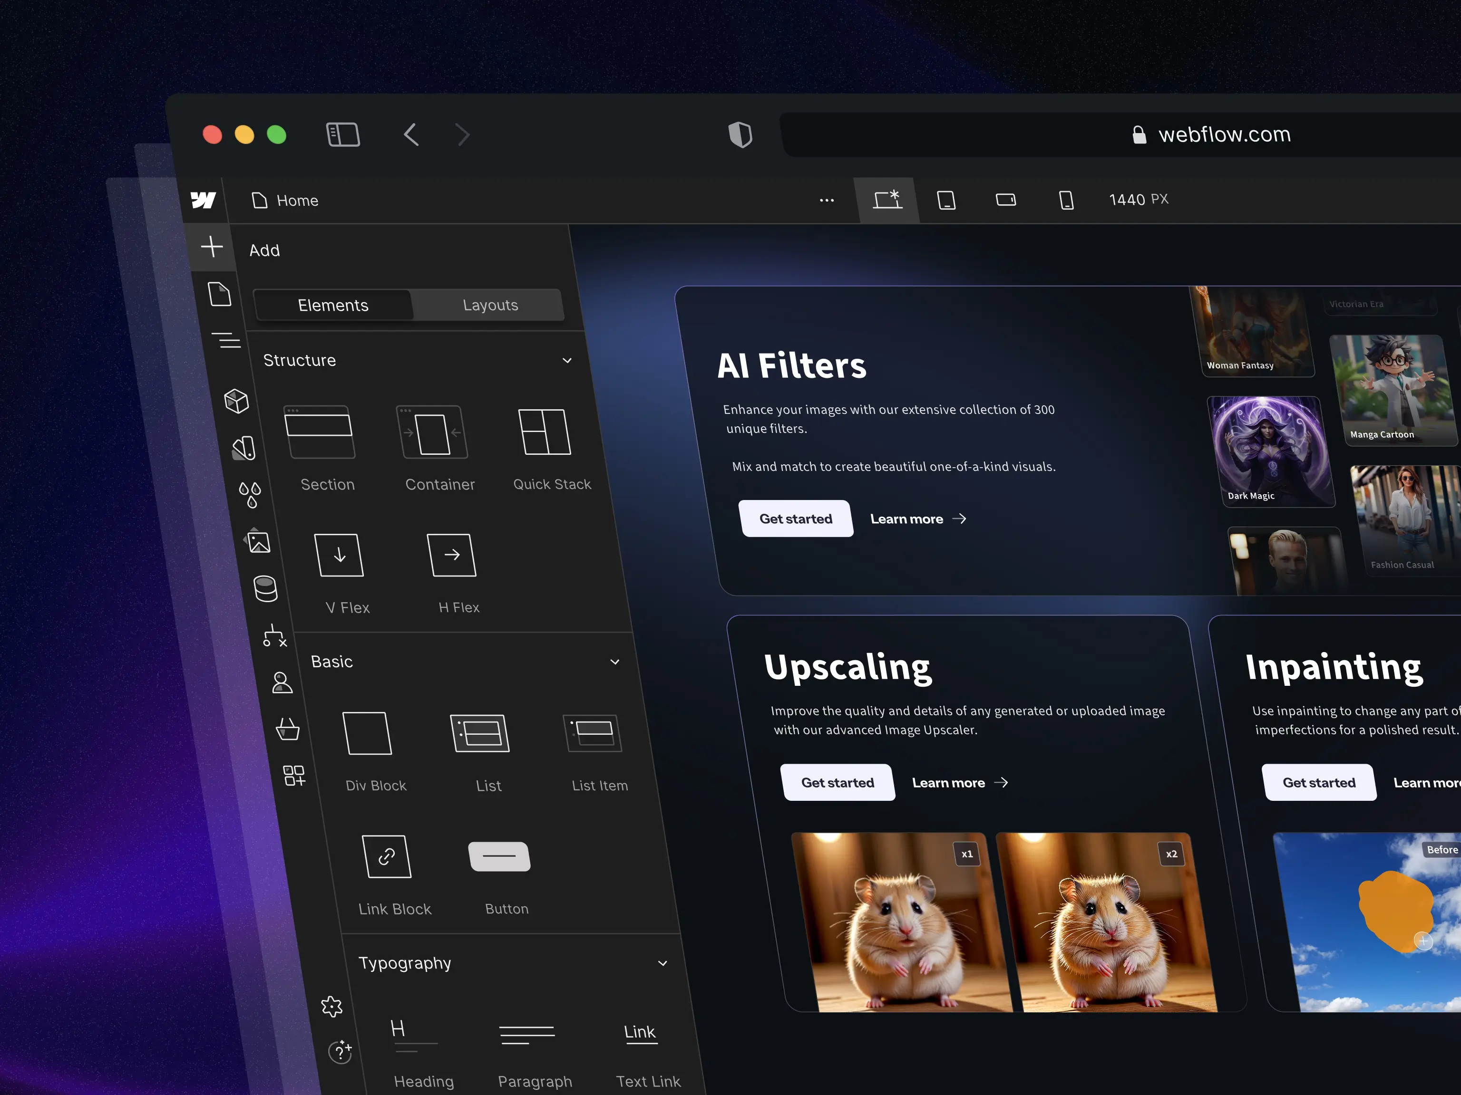Open the CMS database icon
1461x1095 pixels.
click(265, 588)
